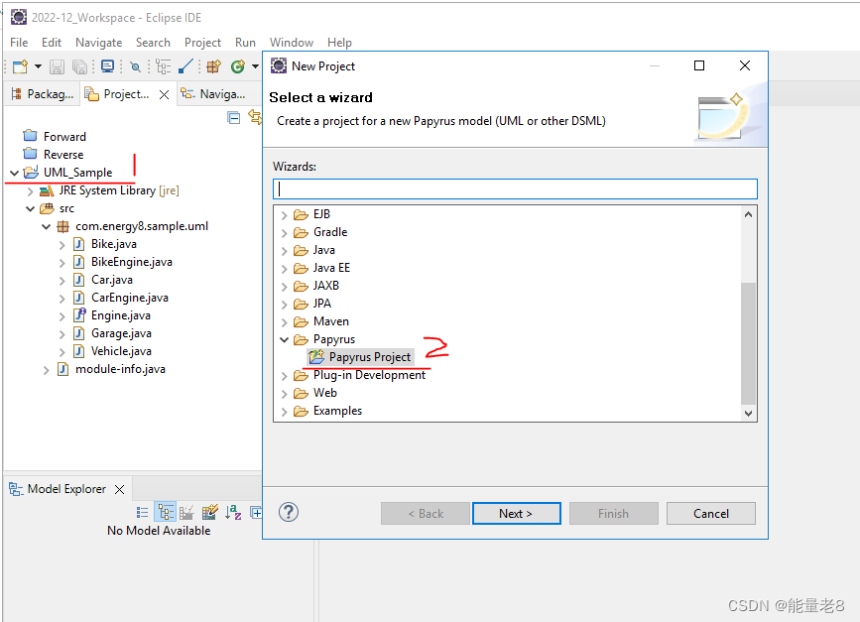Expand the Maven wizard category
Image resolution: width=860 pixels, height=622 pixels.
point(284,322)
